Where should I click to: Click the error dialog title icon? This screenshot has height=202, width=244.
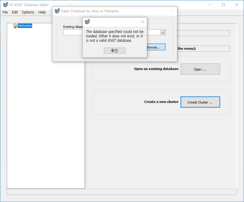[x=87, y=22]
